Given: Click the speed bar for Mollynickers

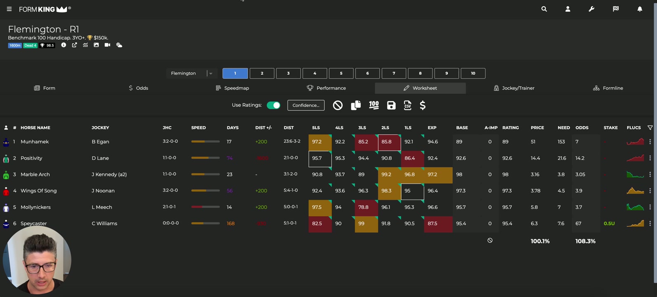Looking at the screenshot, I should tap(205, 207).
